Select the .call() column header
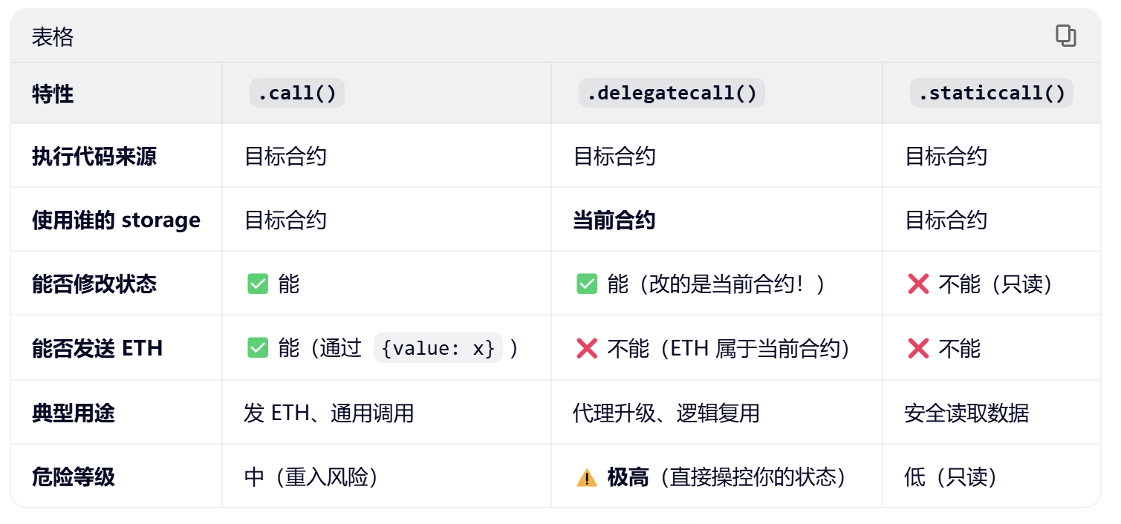 tap(296, 94)
